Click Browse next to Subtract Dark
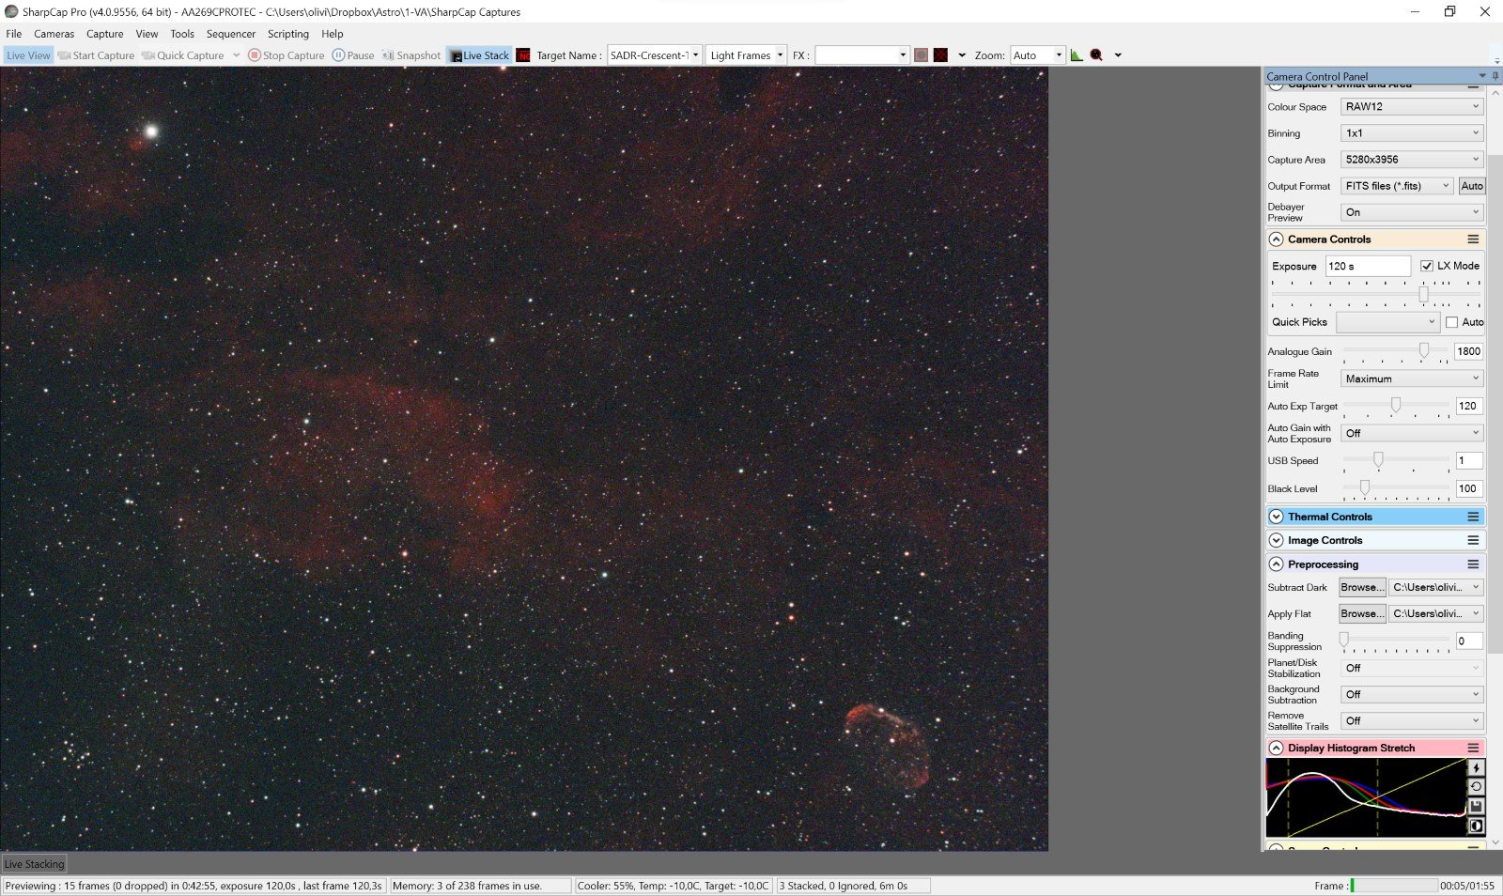Viewport: 1503px width, 896px height. 1361,588
